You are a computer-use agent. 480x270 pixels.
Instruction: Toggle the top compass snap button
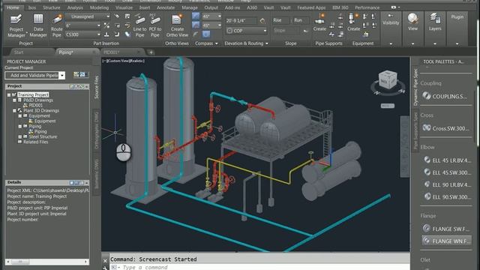pos(196,16)
